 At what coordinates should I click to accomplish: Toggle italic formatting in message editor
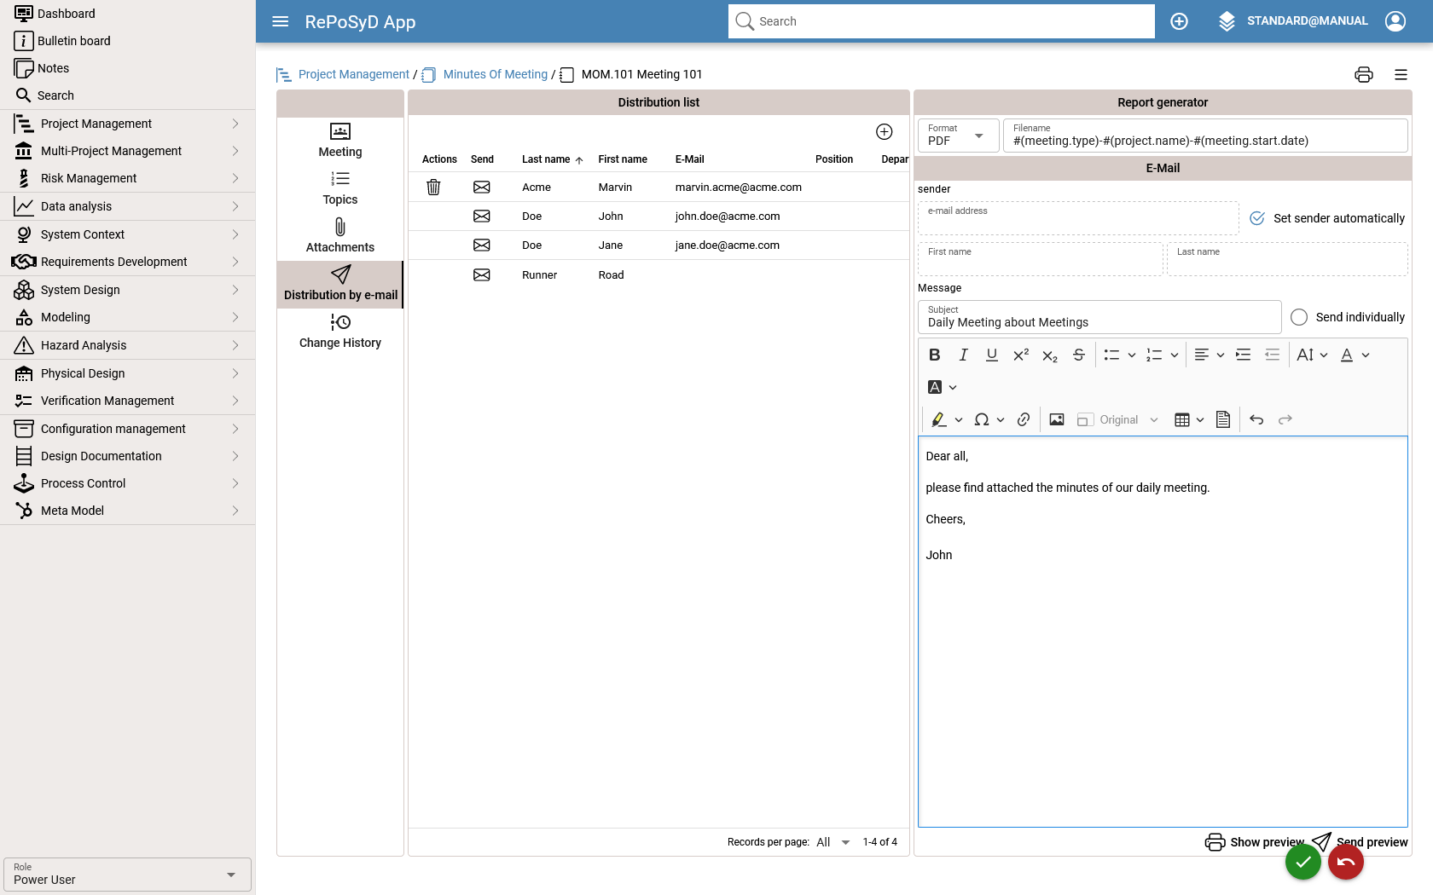(x=963, y=355)
